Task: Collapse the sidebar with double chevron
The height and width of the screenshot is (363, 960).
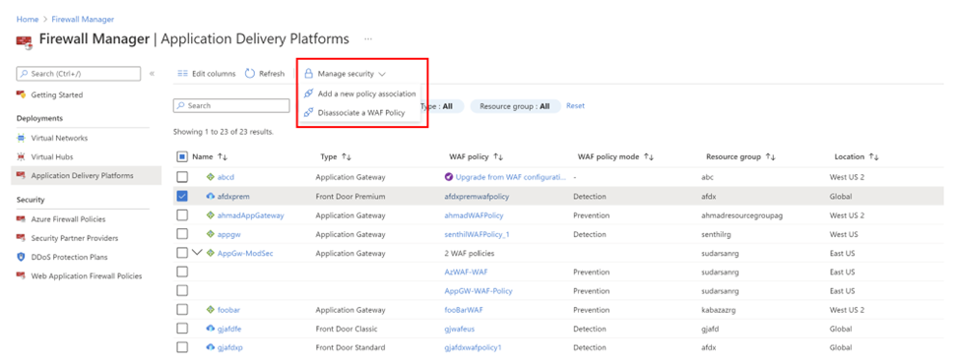Action: pyautogui.click(x=152, y=74)
